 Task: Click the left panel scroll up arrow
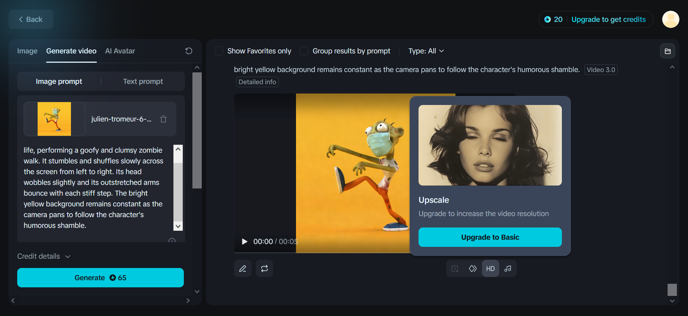click(x=197, y=67)
